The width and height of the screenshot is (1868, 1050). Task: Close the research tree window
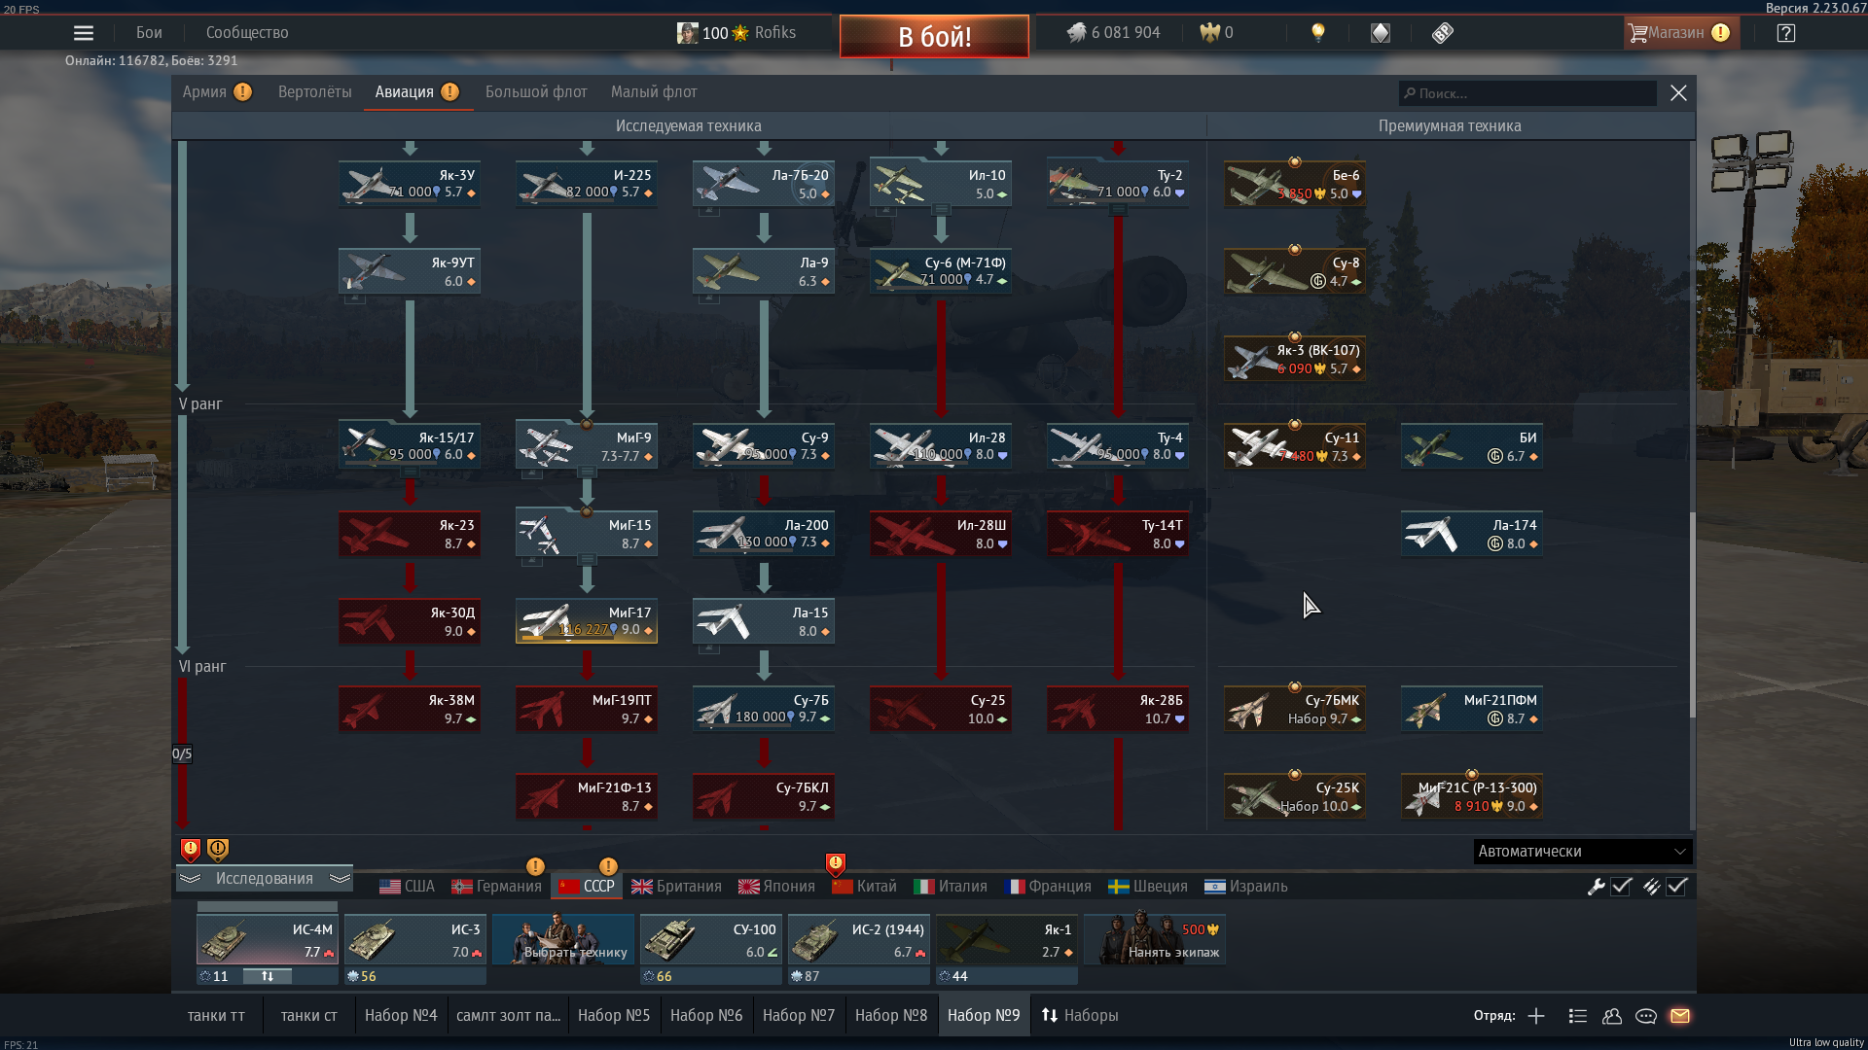[x=1678, y=92]
